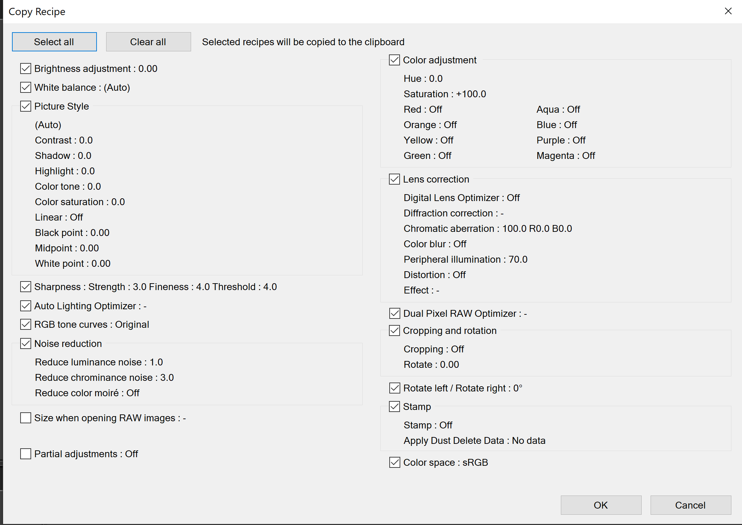Disable the Noise reduction checkbox
The image size is (742, 525).
[26, 343]
